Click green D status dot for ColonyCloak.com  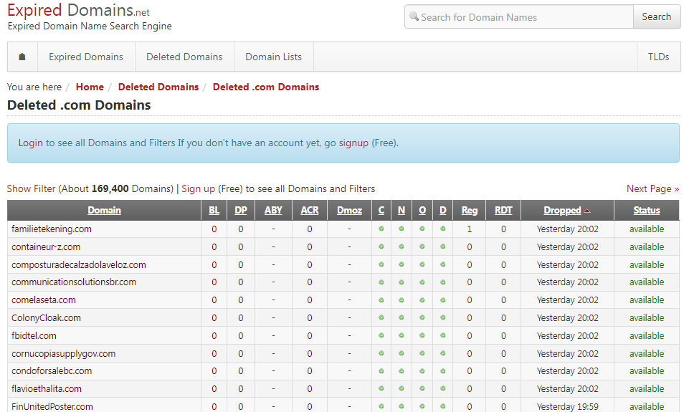pyautogui.click(x=443, y=317)
